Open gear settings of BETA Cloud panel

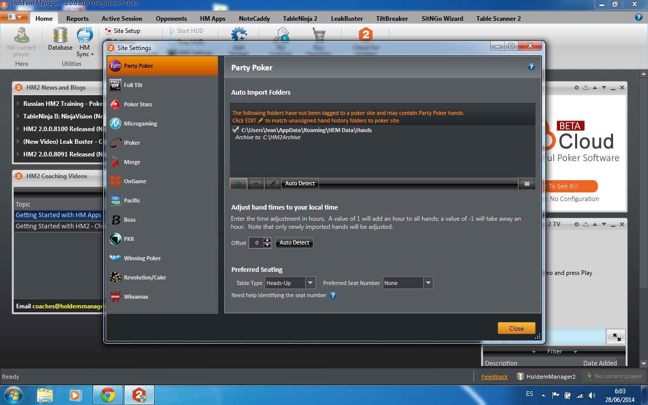pyautogui.click(x=577, y=88)
